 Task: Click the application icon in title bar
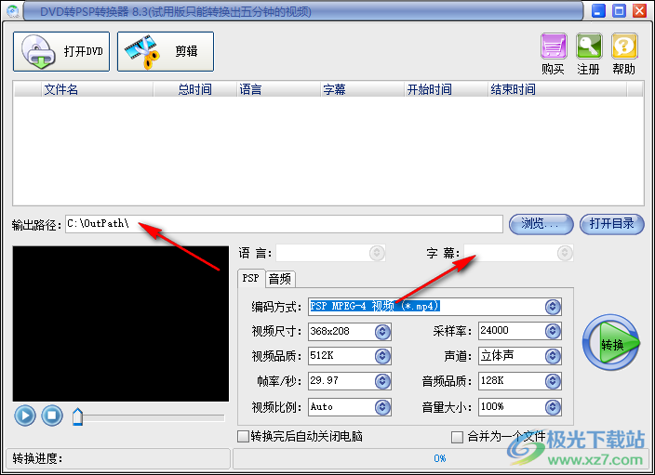[x=12, y=11]
